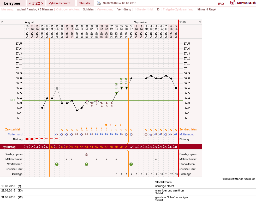Open the Zyklenübersicht tab
This screenshot has width=256, height=210.
click(x=60, y=3)
